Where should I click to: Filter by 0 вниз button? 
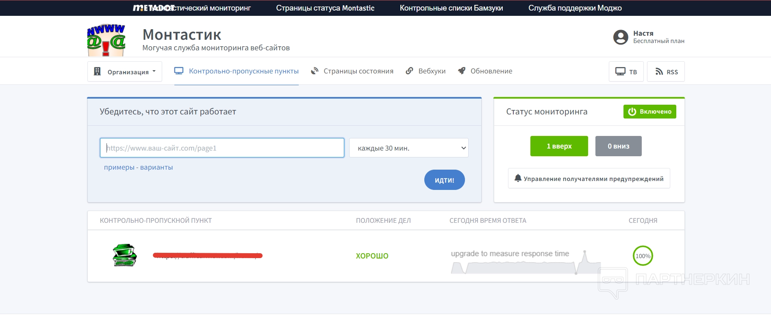tap(618, 146)
